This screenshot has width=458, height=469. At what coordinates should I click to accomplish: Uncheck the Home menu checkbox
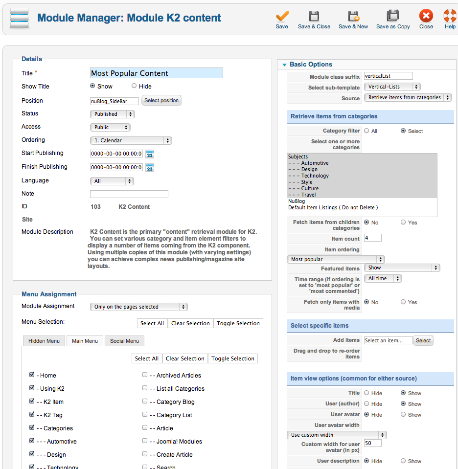point(32,375)
